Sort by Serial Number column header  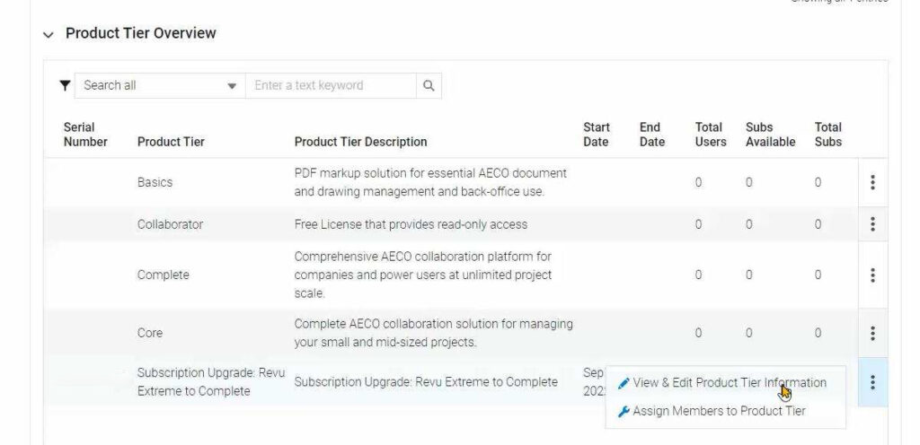pyautogui.click(x=85, y=135)
